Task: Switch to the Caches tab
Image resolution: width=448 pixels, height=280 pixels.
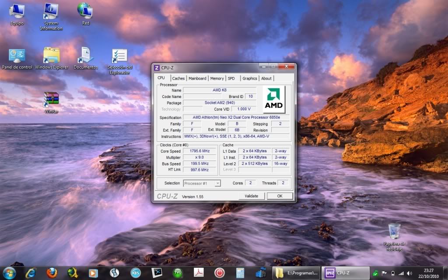Action: click(178, 78)
